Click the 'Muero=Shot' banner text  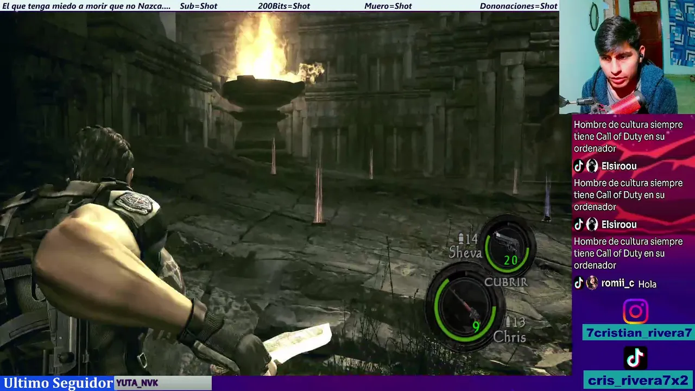tap(388, 6)
